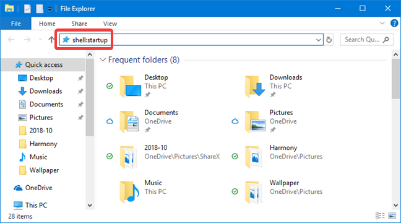The height and width of the screenshot is (223, 401).
Task: Click the green sync check beside Desktop
Action: (x=110, y=86)
